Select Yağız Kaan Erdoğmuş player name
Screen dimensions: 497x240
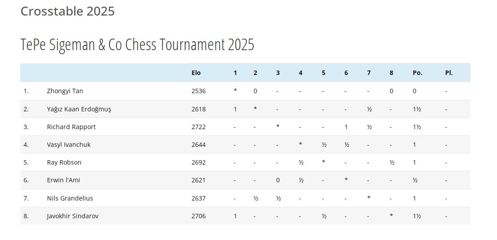[79, 109]
